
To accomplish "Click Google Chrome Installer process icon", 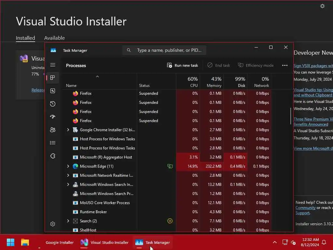I will coord(75,130).
